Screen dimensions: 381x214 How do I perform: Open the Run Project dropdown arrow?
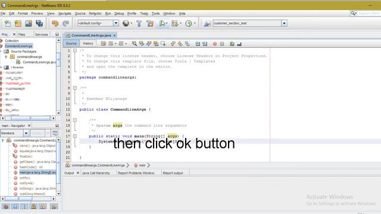[x=167, y=23]
